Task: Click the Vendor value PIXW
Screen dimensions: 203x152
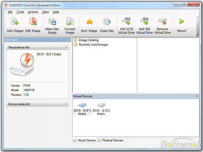Action: pyautogui.click(x=27, y=86)
